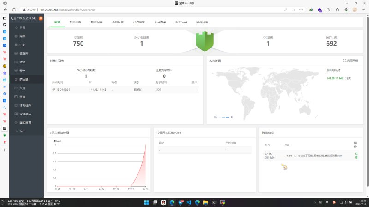The width and height of the screenshot is (369, 207).
Task: Click attacker IP 141.98.11.142 in ranking
Action: pos(335,78)
